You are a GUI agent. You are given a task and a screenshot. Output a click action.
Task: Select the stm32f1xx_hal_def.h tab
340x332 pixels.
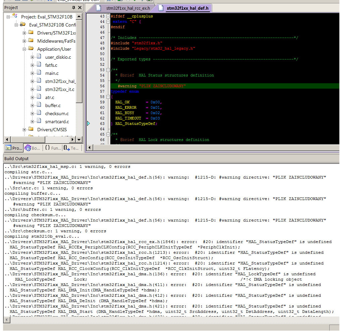pos(187,8)
